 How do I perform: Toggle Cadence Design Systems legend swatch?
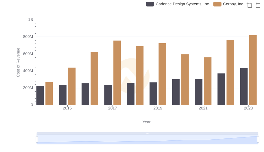(x=150, y=4)
